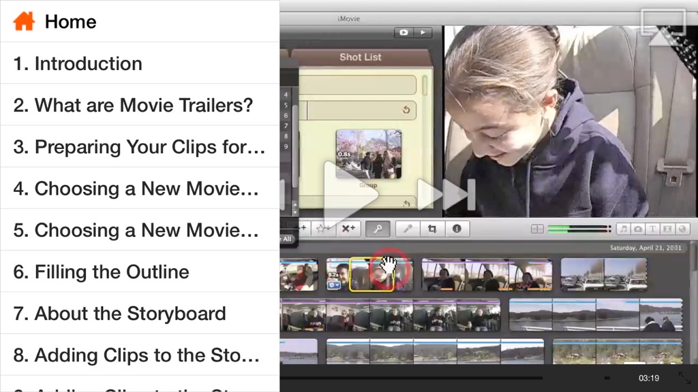Open the photo browser camera icon

tap(638, 229)
